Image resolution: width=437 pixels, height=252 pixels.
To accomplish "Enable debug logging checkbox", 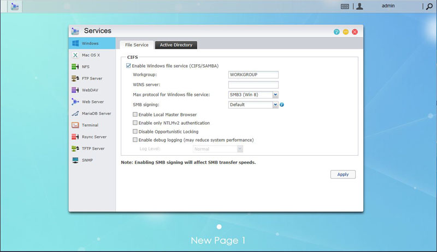I will point(135,140).
